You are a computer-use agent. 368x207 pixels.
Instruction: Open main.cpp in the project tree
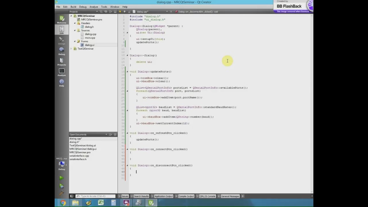point(90,38)
